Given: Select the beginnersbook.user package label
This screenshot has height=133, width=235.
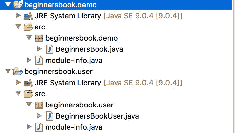Looking at the screenshot, I should tap(79, 105).
